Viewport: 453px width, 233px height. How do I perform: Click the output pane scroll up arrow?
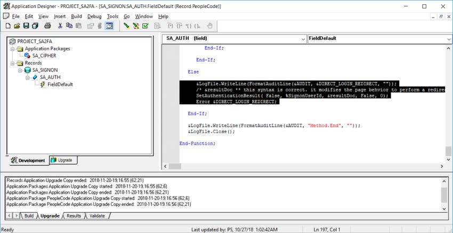(x=444, y=181)
